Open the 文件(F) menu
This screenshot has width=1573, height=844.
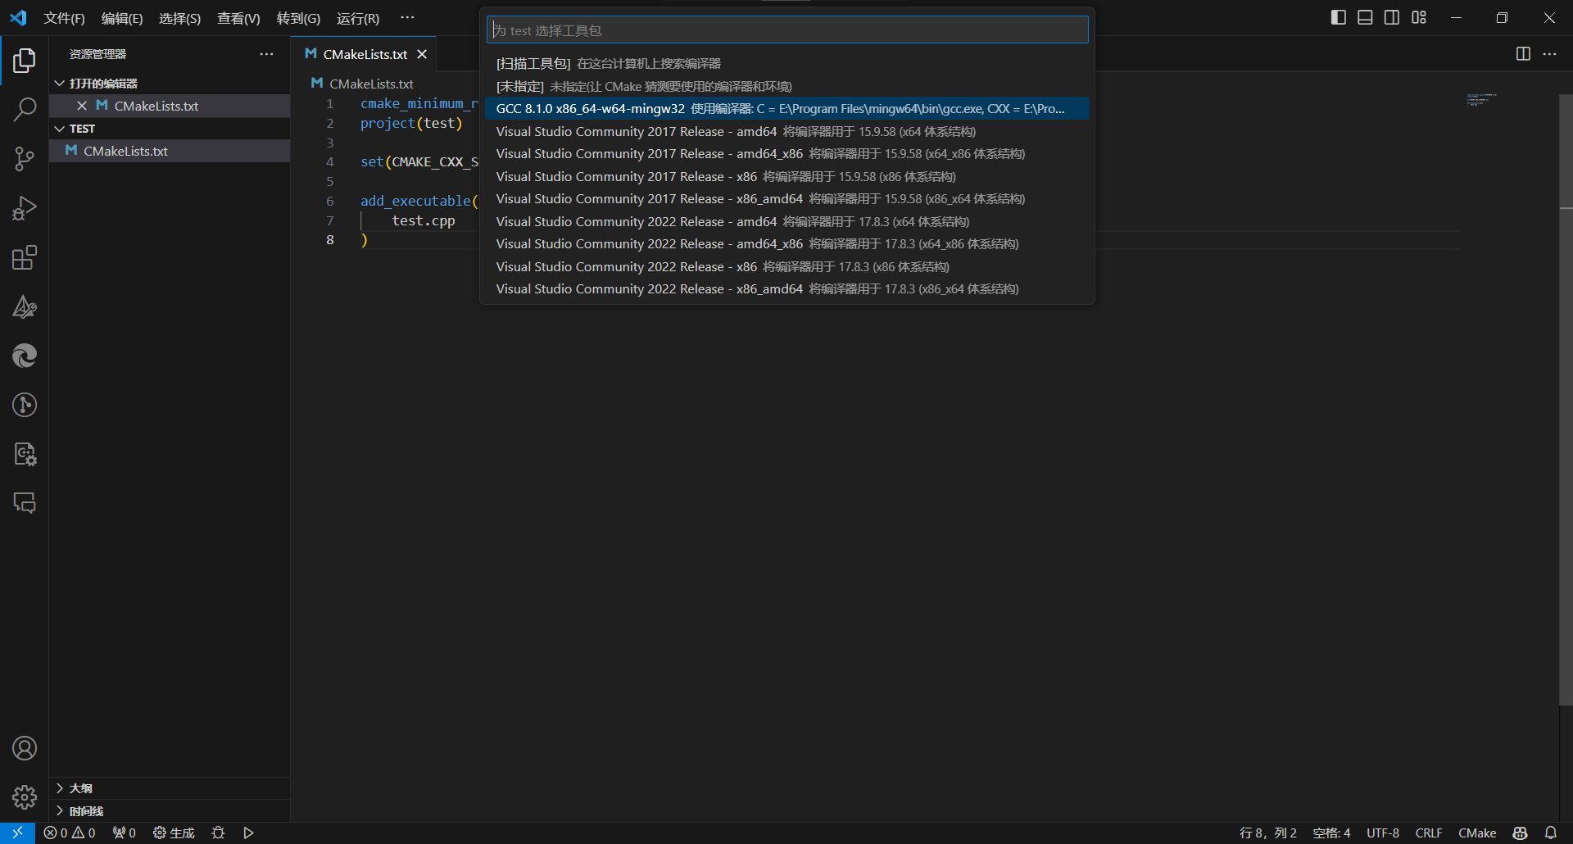64,18
